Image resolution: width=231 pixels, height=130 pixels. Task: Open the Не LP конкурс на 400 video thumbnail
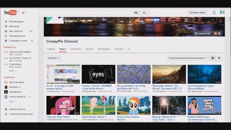pyautogui.click(x=63, y=74)
